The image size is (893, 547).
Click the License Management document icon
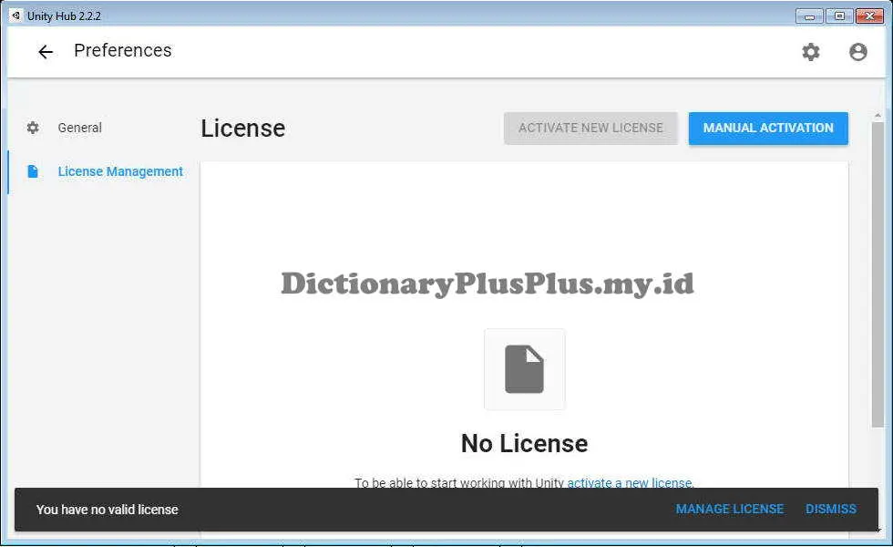33,171
